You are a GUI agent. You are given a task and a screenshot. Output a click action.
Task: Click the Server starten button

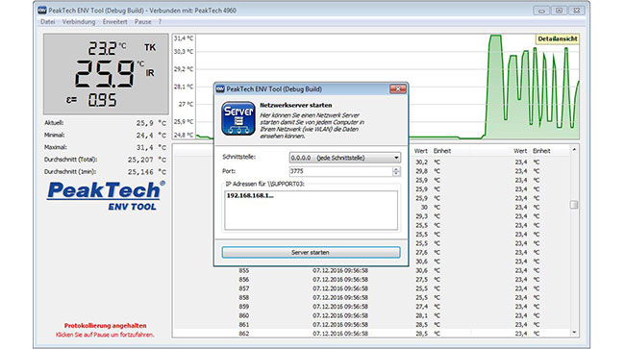click(x=311, y=252)
